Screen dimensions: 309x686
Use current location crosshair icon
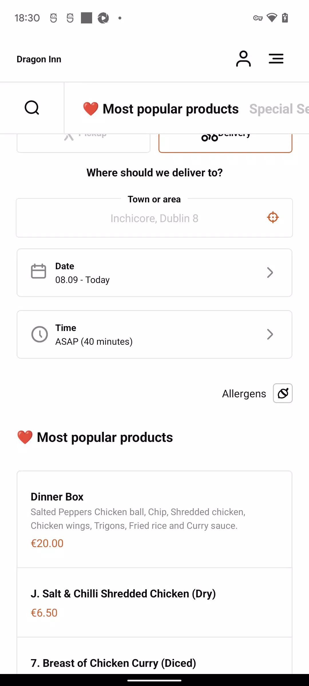pyautogui.click(x=273, y=218)
